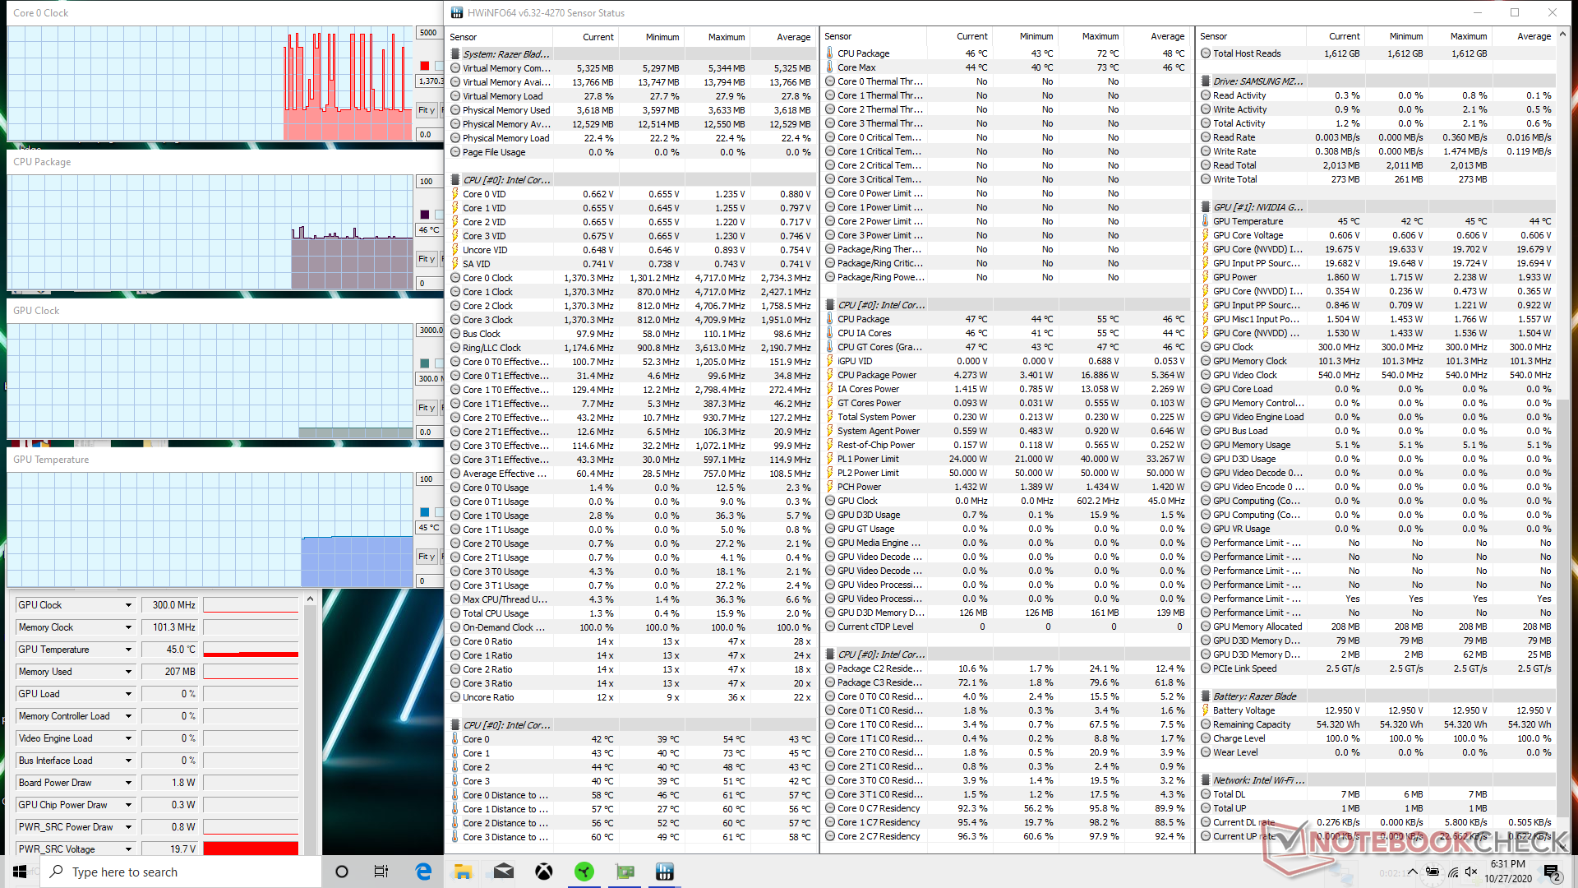Open the GPU Clock sensor dropdown
This screenshot has width=1578, height=888.
pyautogui.click(x=128, y=605)
